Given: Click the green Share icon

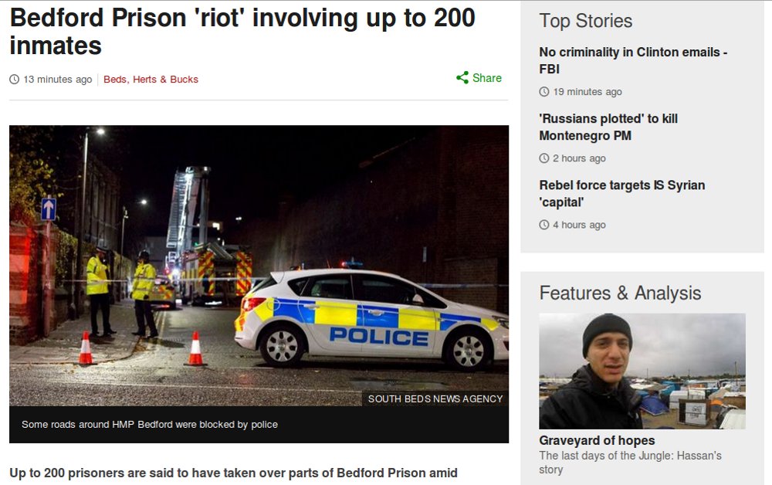Looking at the screenshot, I should coord(462,78).
